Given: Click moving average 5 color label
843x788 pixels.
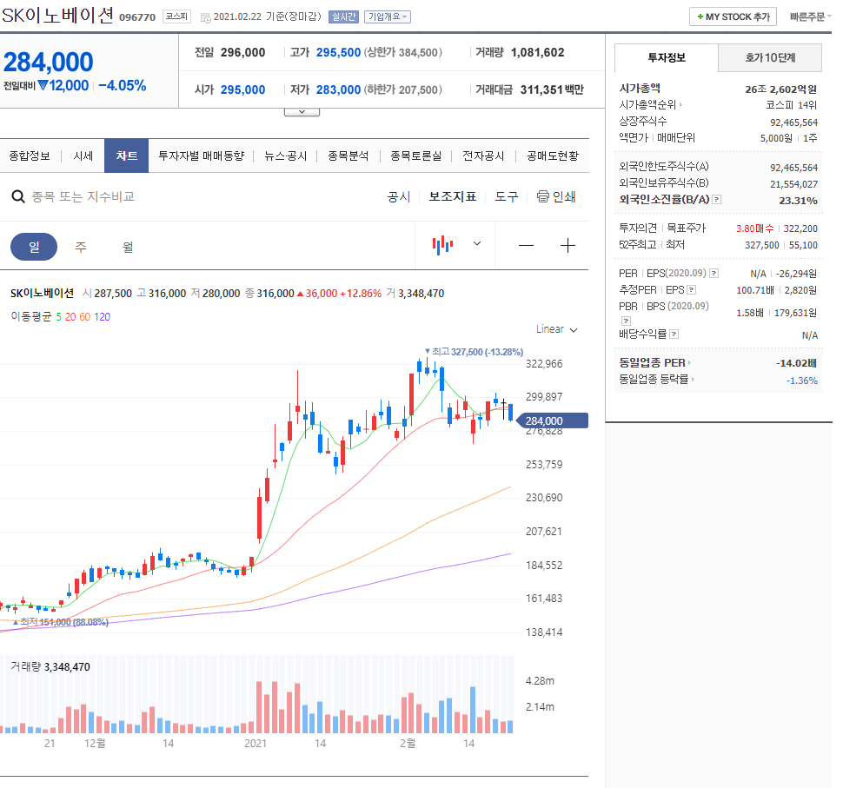Looking at the screenshot, I should (x=58, y=317).
